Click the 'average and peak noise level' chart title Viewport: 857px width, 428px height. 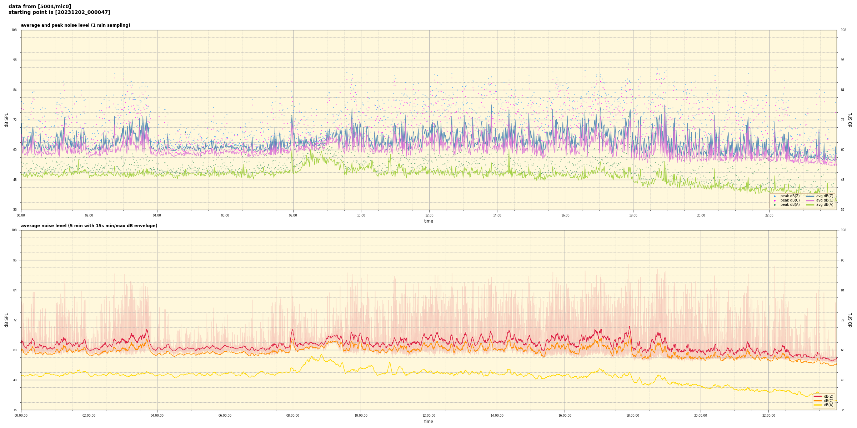tap(75, 25)
